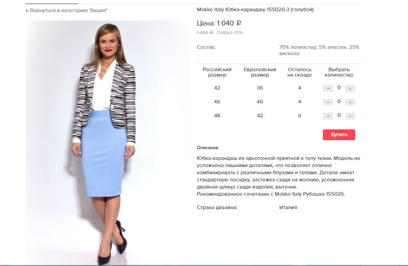
Task: Click quantity value for size 48
Action: point(339,115)
